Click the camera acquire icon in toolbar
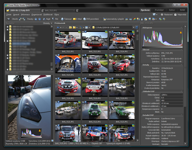192x150 pixels. point(9,19)
